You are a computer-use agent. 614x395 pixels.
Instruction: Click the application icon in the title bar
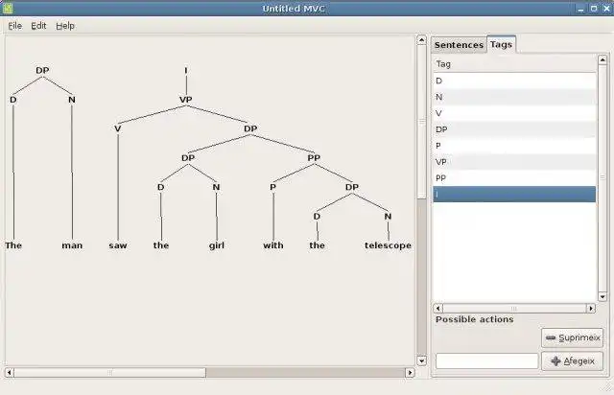click(8, 8)
